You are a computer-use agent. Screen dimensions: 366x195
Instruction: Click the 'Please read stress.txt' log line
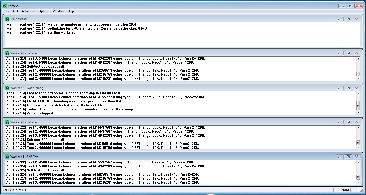click(x=63, y=93)
